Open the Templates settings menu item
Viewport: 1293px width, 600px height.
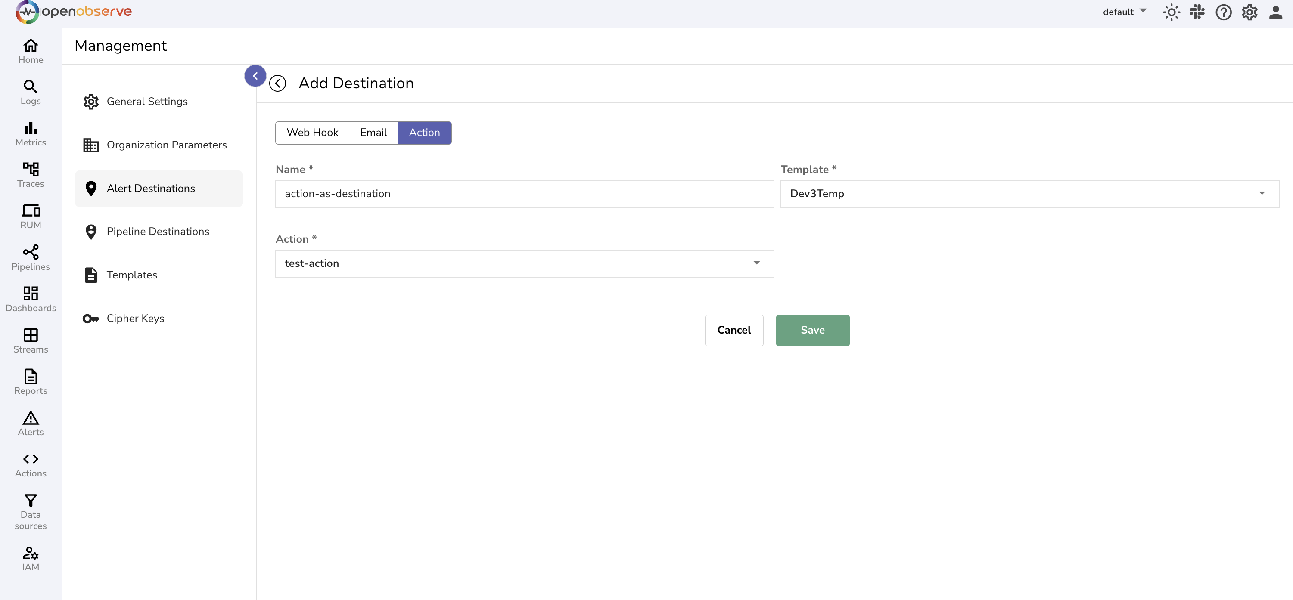[131, 275]
